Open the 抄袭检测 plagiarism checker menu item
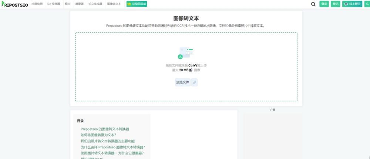This screenshot has height=159, width=370. (37, 4)
